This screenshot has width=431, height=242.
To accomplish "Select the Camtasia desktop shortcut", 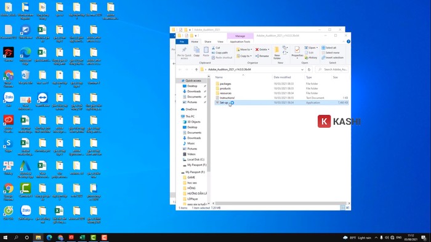I will click(x=25, y=190).
